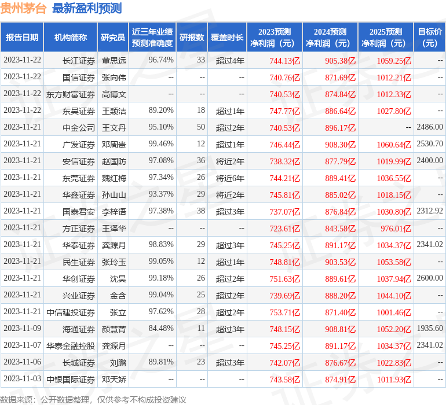Click researcher name 王文丹
446x405 pixels.
pos(114,128)
